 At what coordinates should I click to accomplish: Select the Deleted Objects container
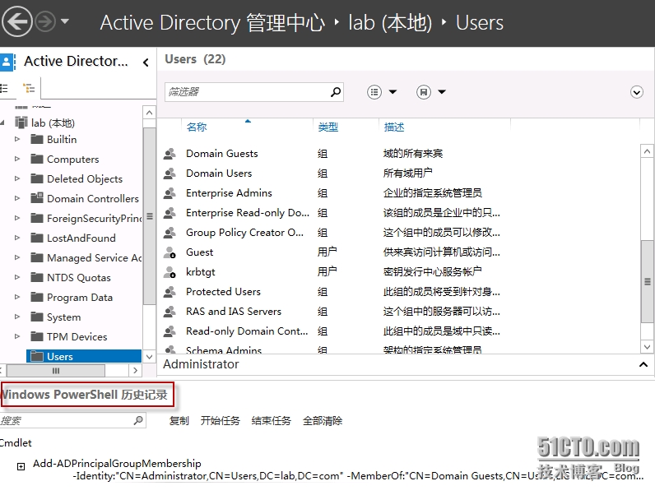tap(85, 178)
